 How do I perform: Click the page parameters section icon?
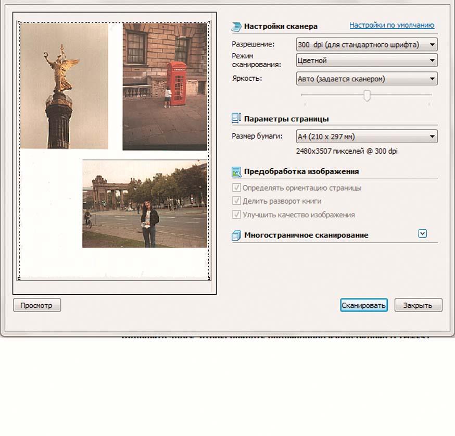236,119
